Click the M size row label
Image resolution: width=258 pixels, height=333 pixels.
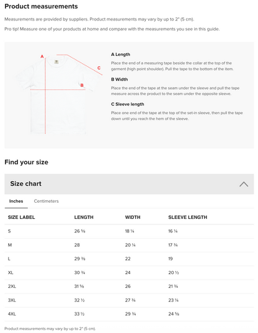pos(10,245)
